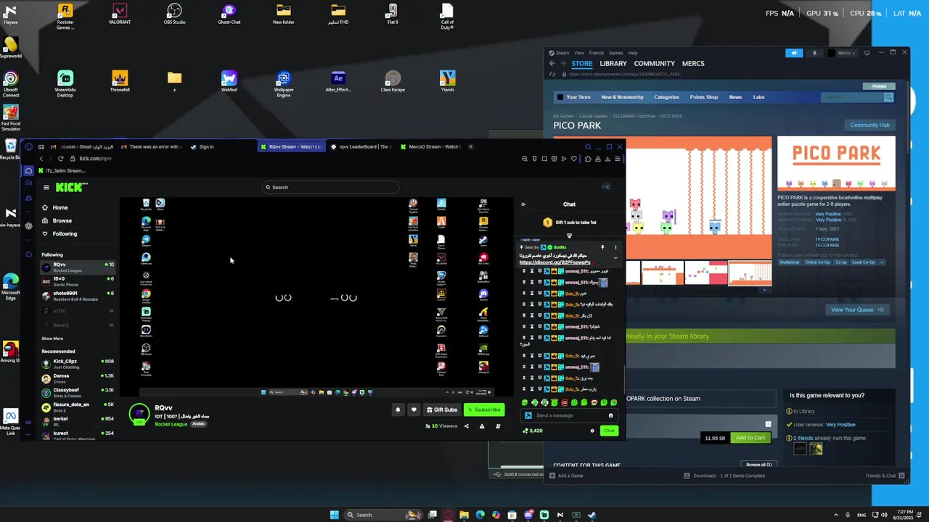Screen dimensions: 929x522
Task: Click the Wishlist button in Steam
Action: (x=879, y=86)
